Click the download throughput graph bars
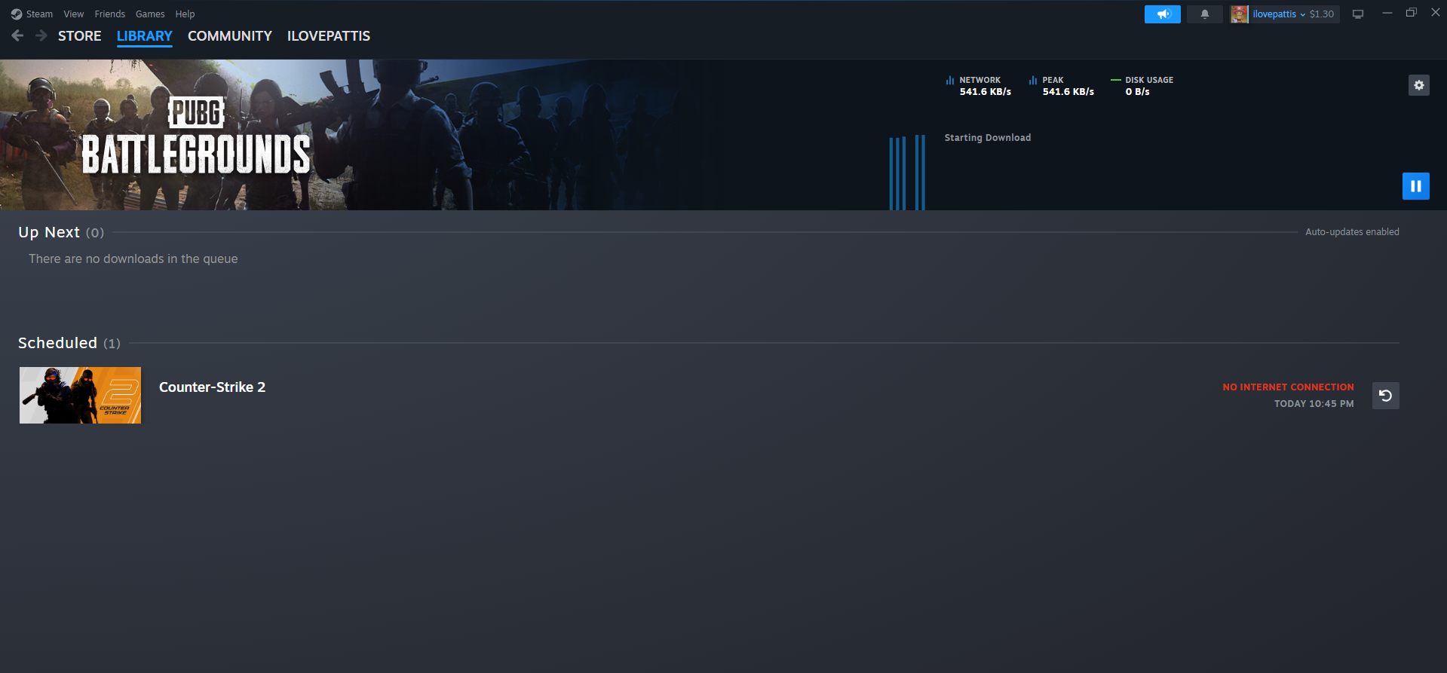 coord(907,173)
